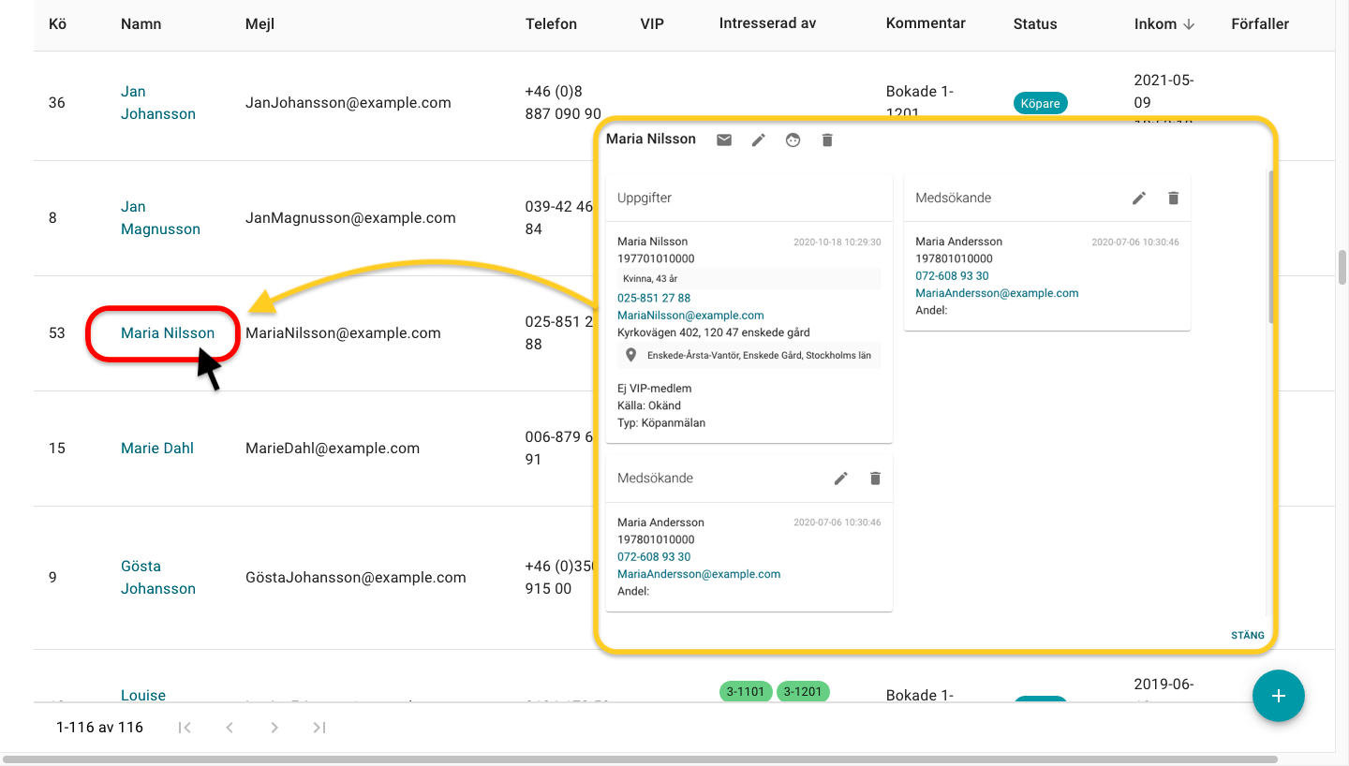Click the Källa: Okänd line
The image size is (1349, 766).
coord(649,405)
